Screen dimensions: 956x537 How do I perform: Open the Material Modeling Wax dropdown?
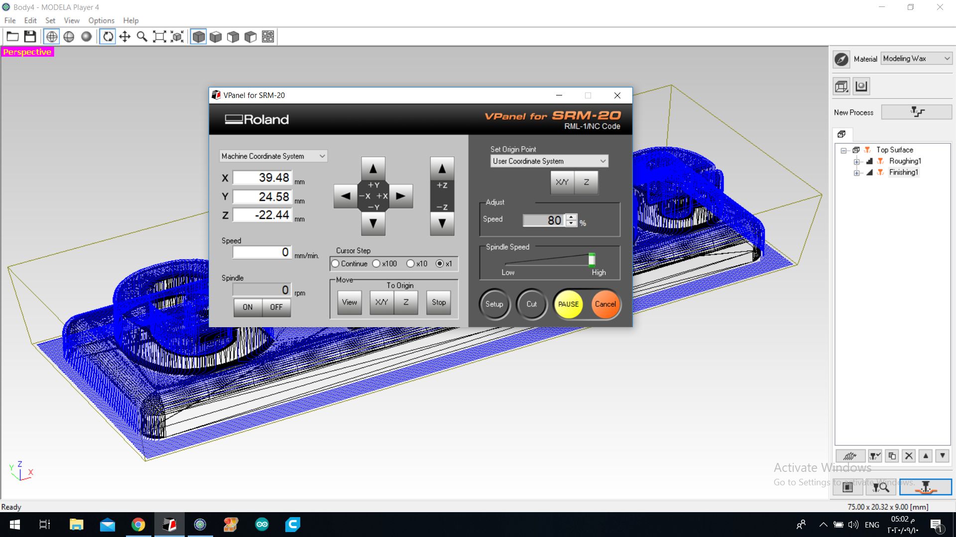point(916,59)
